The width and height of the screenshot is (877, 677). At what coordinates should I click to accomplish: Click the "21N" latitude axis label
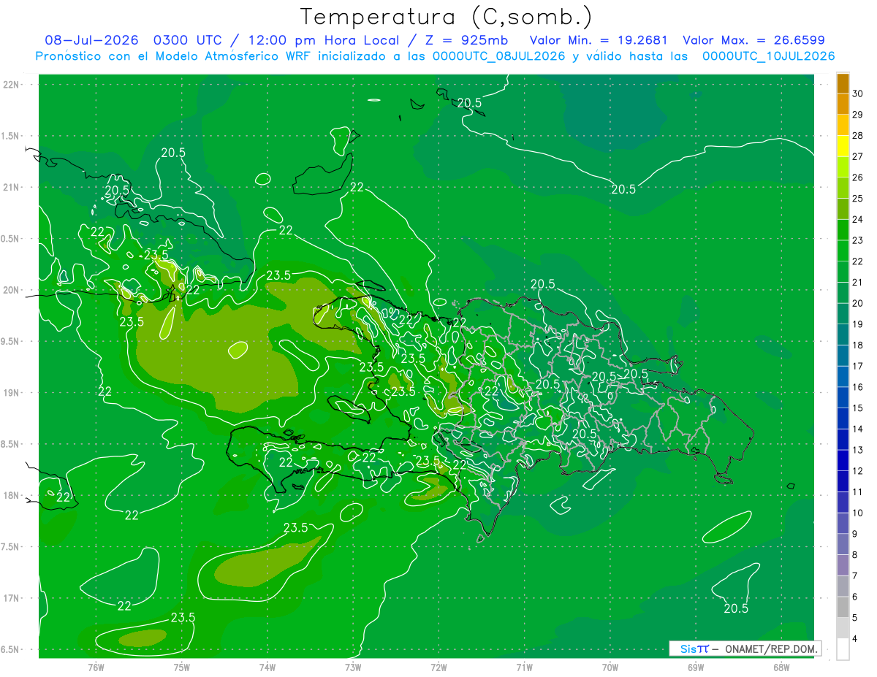[12, 188]
